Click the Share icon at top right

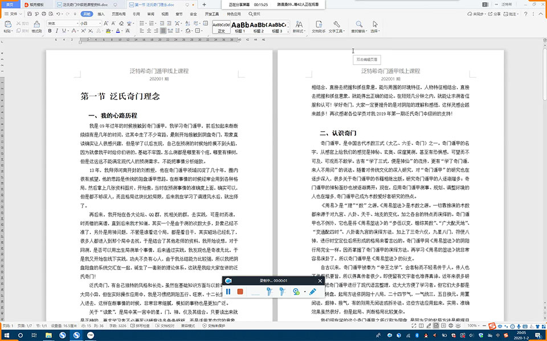(x=494, y=14)
